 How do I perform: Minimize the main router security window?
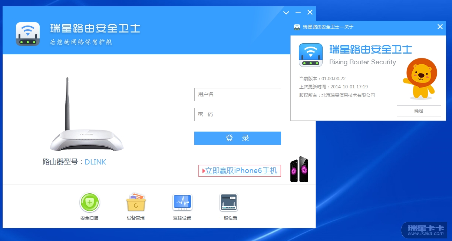pos(298,13)
